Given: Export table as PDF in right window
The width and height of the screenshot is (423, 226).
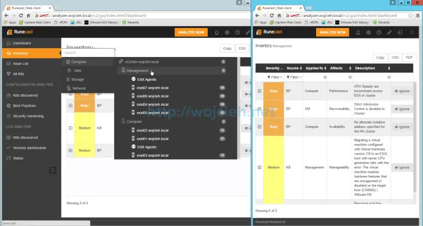Looking at the screenshot, I should (x=409, y=57).
